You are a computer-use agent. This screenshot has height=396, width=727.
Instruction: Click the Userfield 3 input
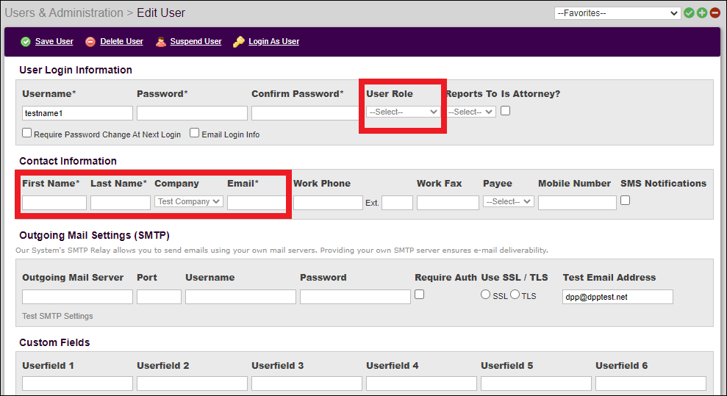coord(307,384)
